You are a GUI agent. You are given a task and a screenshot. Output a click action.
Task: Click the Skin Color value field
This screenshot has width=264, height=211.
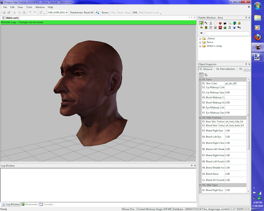coord(235,84)
